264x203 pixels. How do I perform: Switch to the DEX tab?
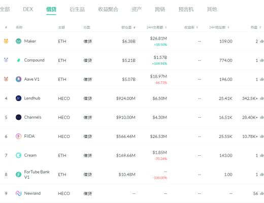click(28, 9)
